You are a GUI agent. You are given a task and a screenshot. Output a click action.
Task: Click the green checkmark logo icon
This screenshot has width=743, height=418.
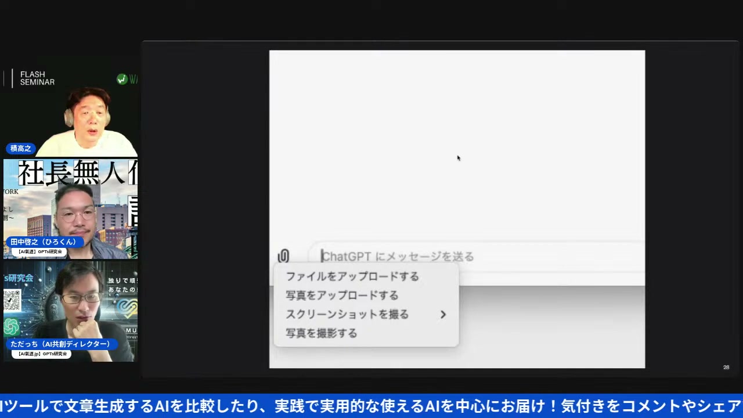[x=122, y=80]
